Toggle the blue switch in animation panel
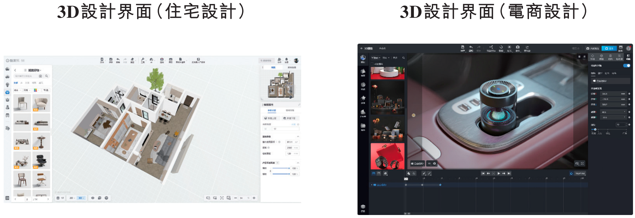 626,66
